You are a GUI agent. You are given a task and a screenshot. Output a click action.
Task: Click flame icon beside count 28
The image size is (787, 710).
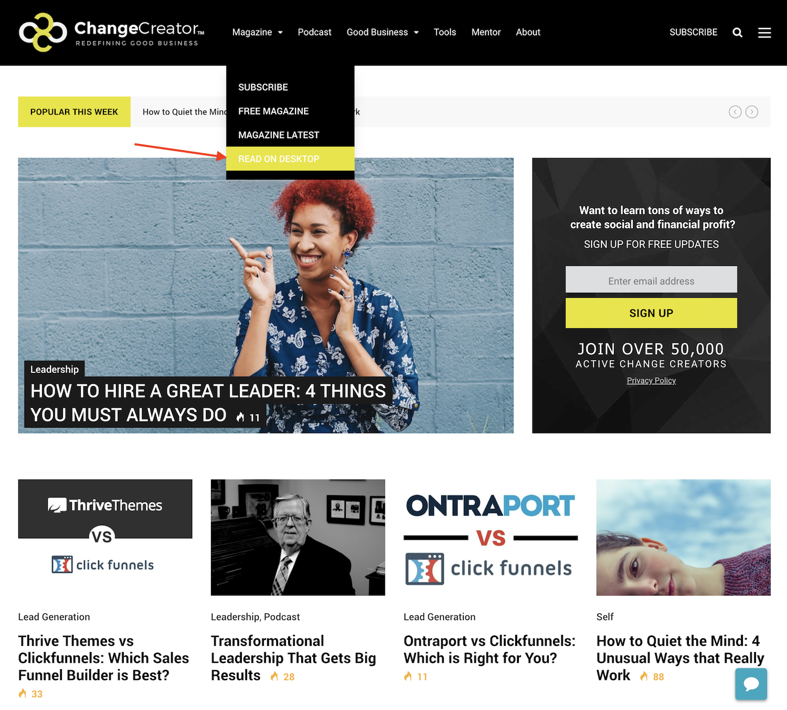pos(274,676)
